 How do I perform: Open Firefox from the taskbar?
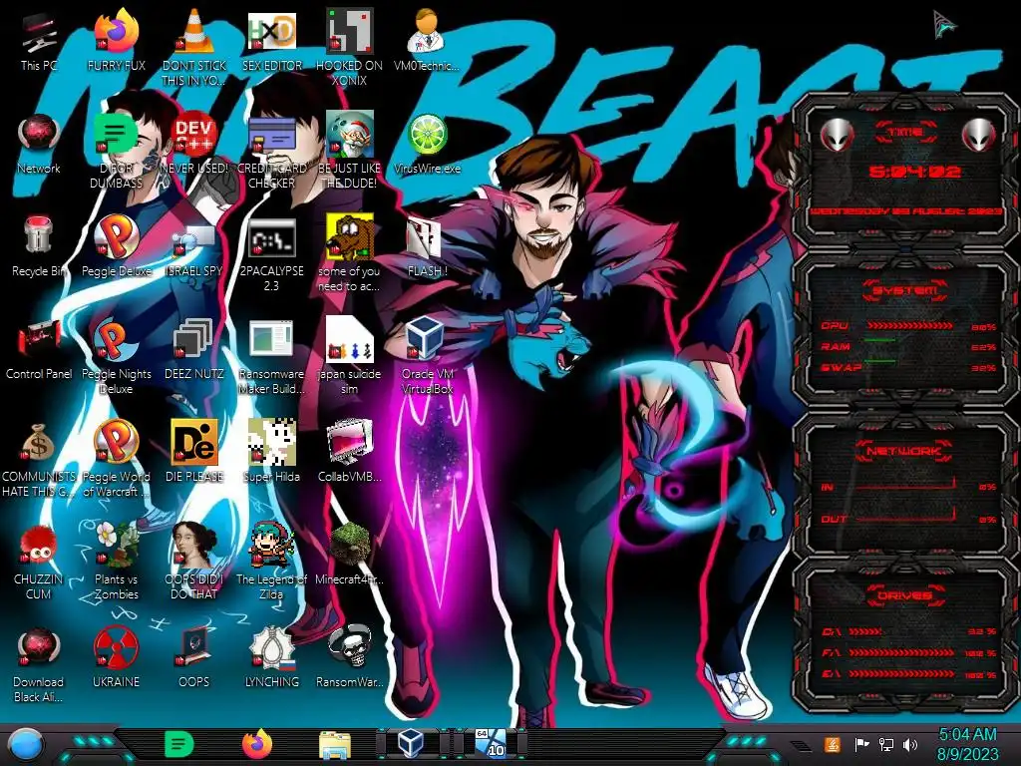click(257, 744)
